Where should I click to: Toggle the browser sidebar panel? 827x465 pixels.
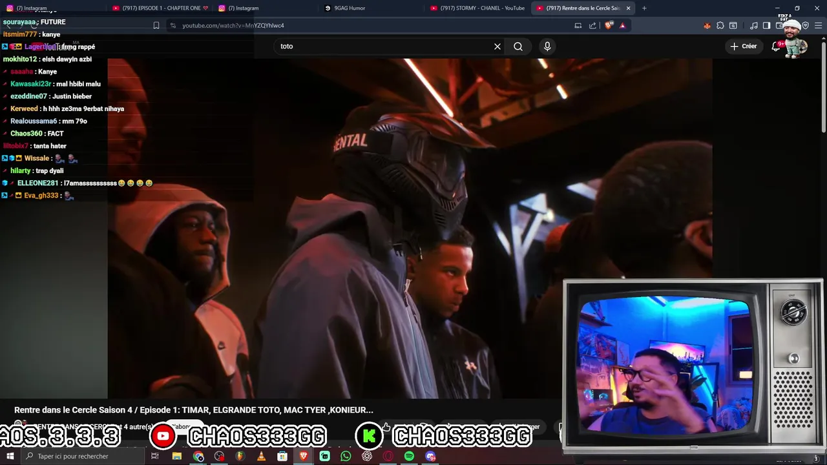766,26
